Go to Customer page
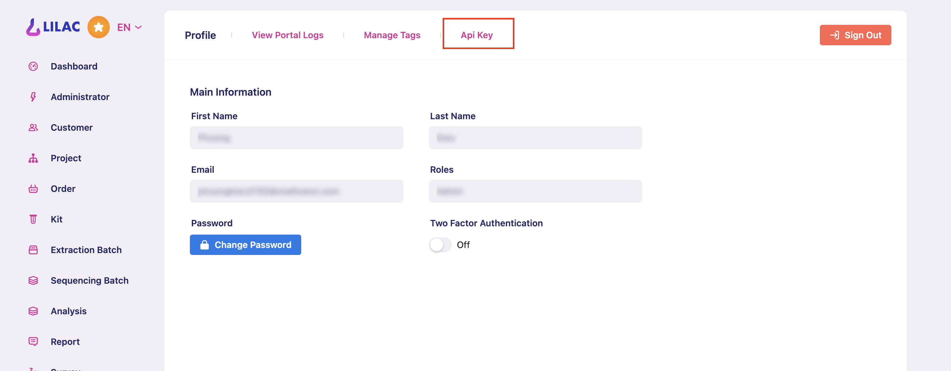This screenshot has height=371, width=951. point(71,127)
